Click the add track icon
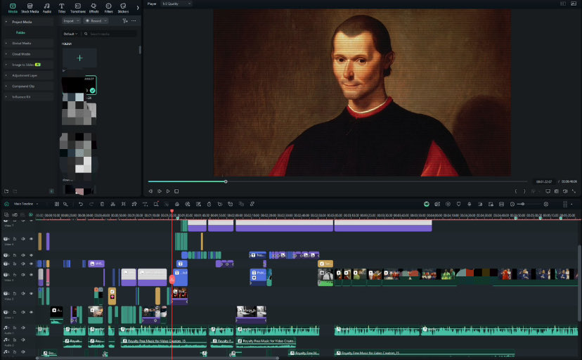 pyautogui.click(x=6, y=214)
